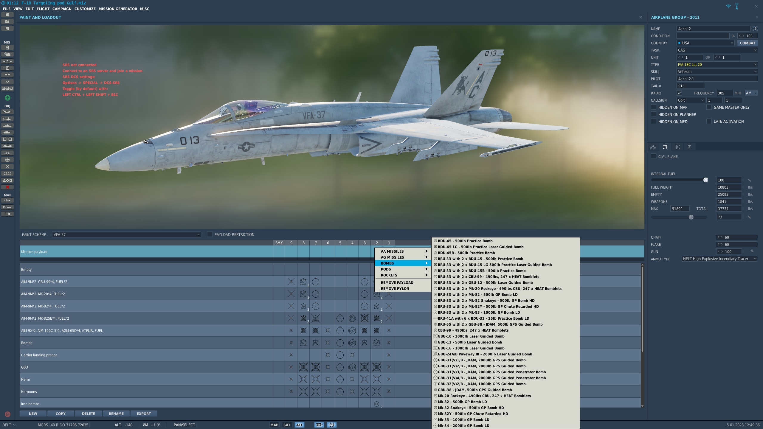Screen dimensions: 763x429
Task: Toggle the Civil Plane checkbox
Action: click(654, 156)
